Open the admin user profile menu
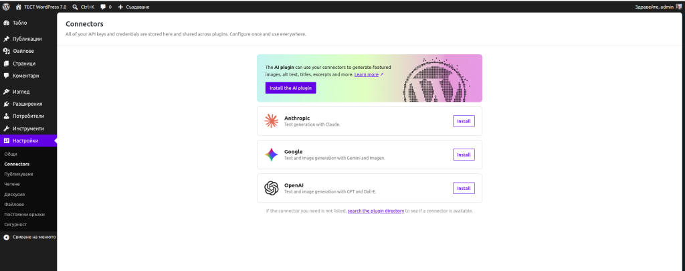The width and height of the screenshot is (685, 271). [657, 6]
